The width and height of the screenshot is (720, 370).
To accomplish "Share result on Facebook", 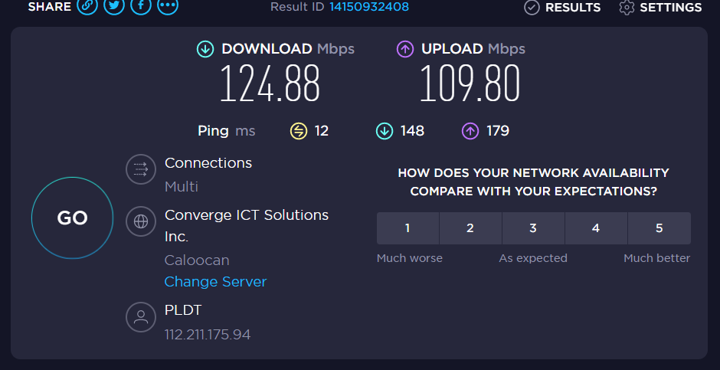I will coord(141,6).
